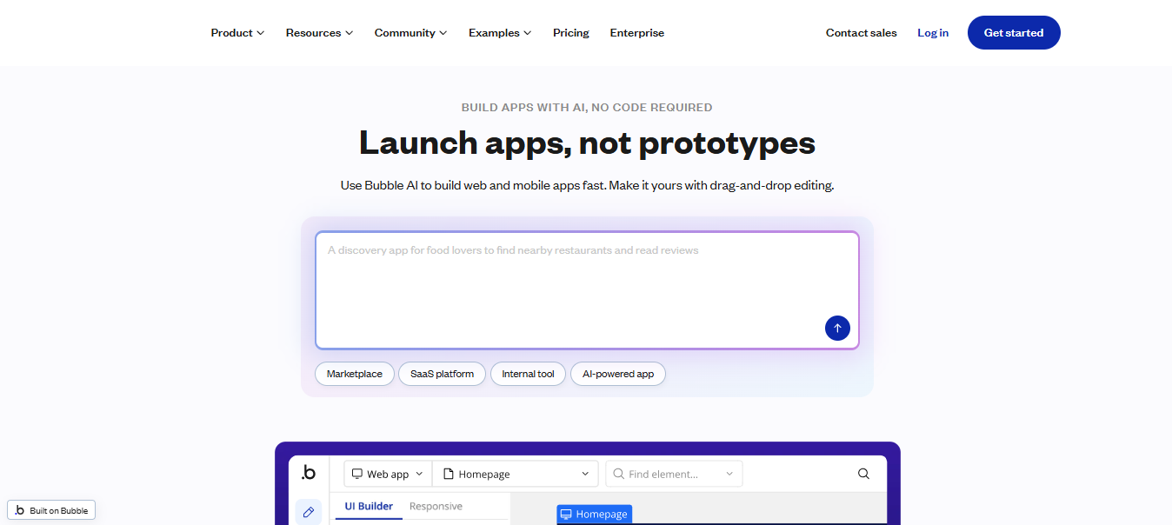Click the Bubble logo in editor preview
The image size is (1172, 525).
pos(309,473)
